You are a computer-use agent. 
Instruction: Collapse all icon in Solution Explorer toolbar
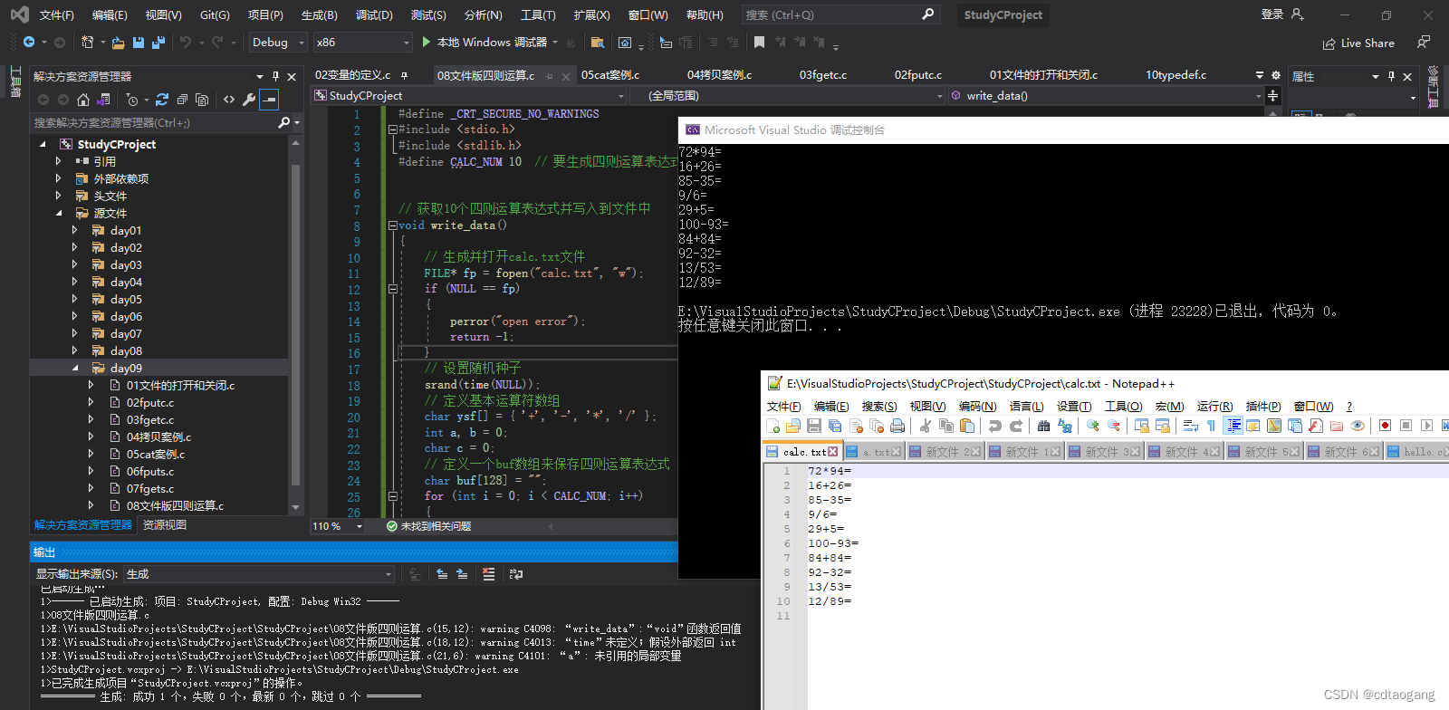pos(182,100)
